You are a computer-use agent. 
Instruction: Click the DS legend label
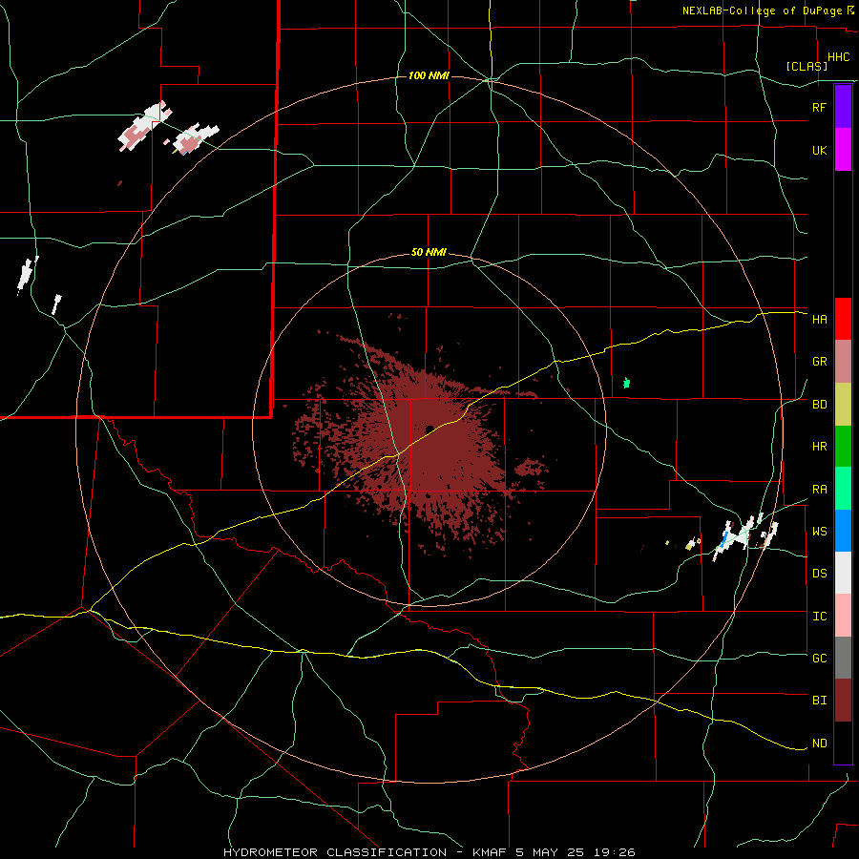tap(819, 574)
